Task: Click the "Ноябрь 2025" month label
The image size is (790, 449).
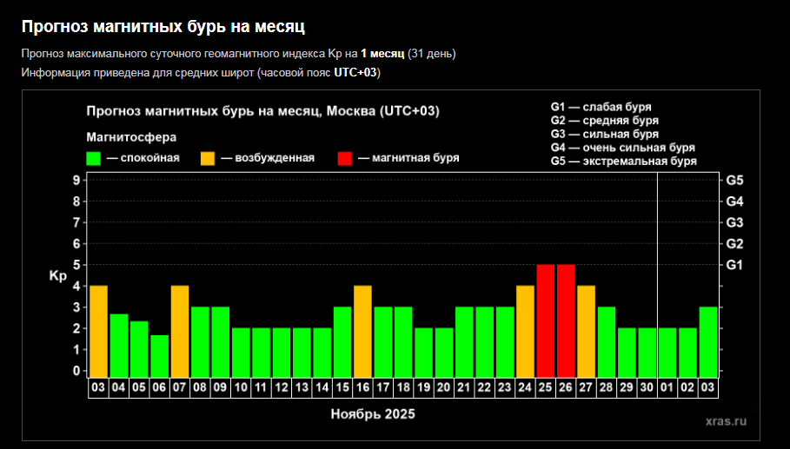Action: (x=373, y=414)
